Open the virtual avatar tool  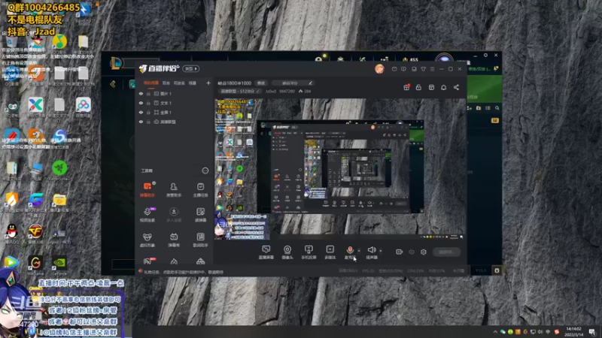pyautogui.click(x=147, y=240)
